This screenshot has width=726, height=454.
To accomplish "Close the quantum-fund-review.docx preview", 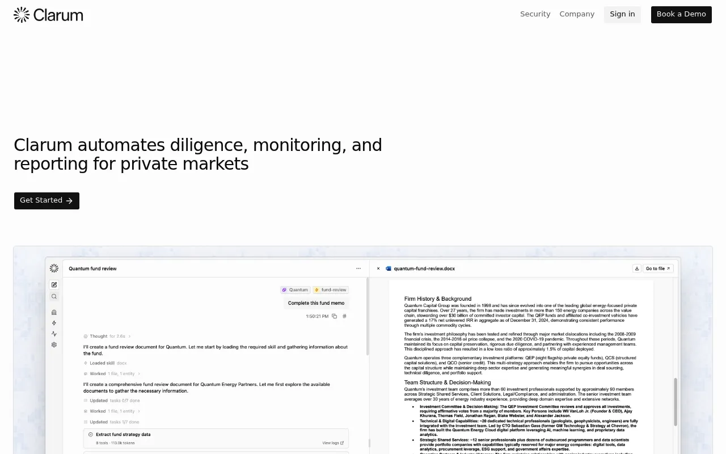I will [378, 268].
